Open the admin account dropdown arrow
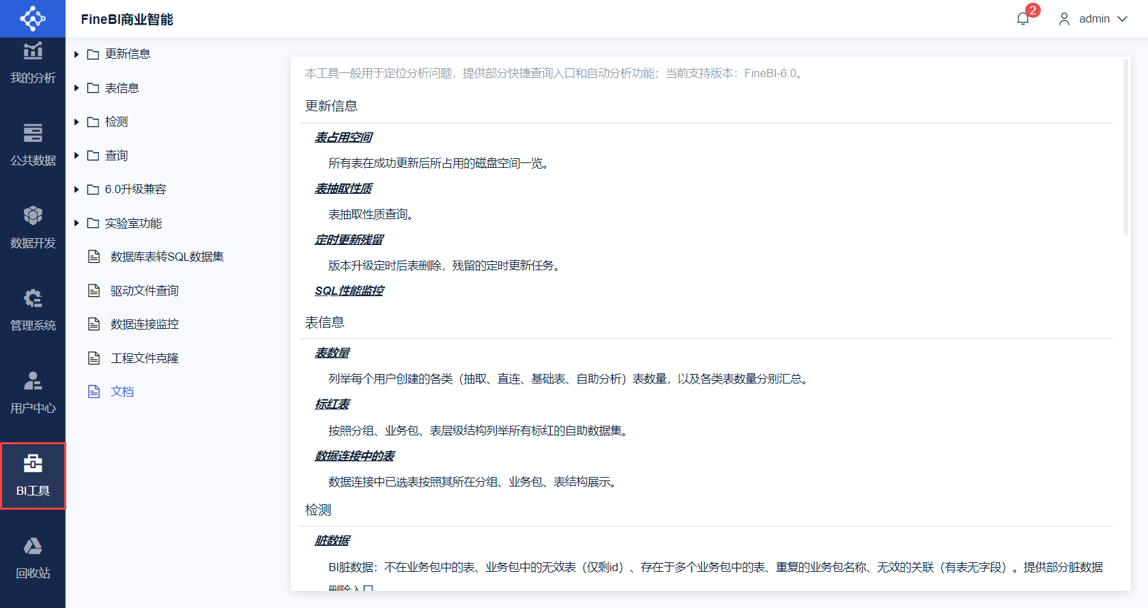Viewport: 1148px width, 608px height. [1122, 19]
